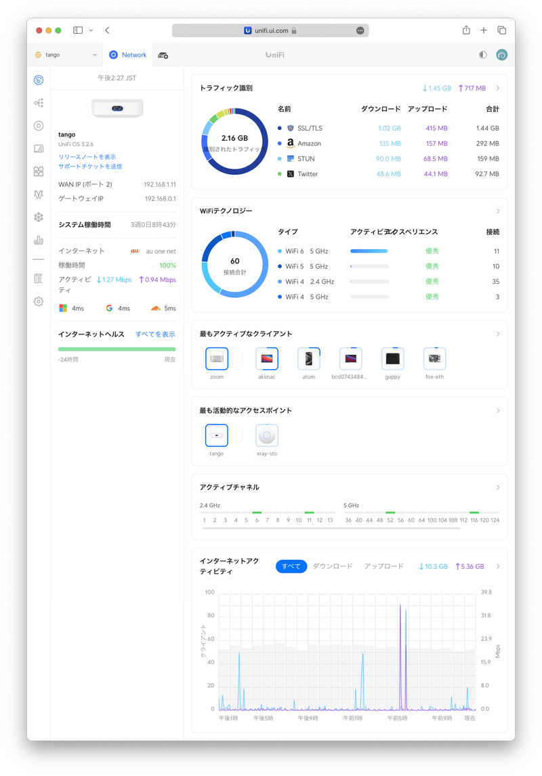Expand the トラフィック識別 card chevron

(498, 88)
